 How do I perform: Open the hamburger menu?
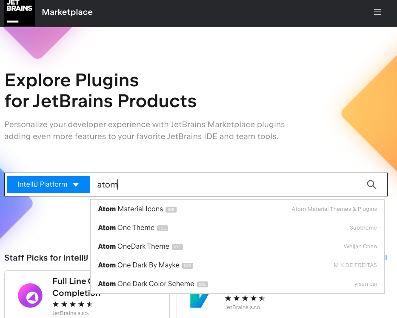377,12
